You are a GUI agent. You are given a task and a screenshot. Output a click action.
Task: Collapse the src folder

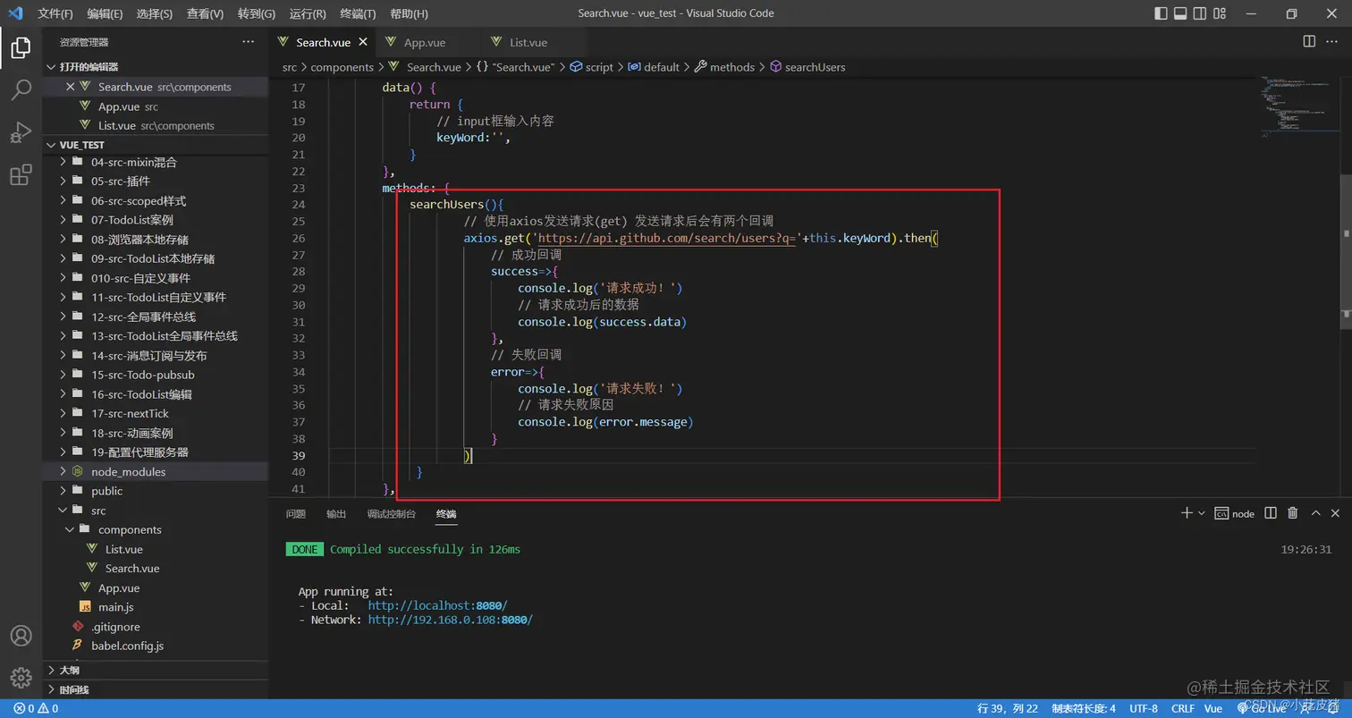[x=156, y=511]
